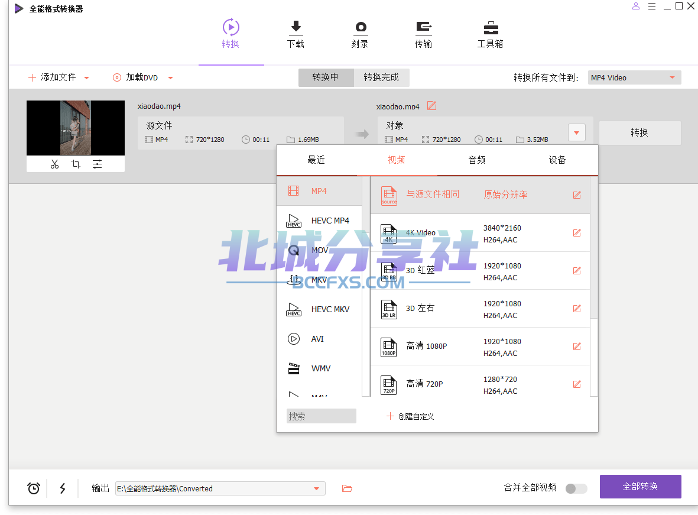Select AVI in the format list

pyautogui.click(x=319, y=339)
